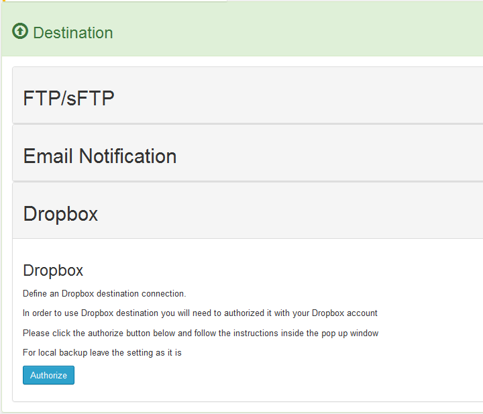The width and height of the screenshot is (483, 414).
Task: Collapse the Dropbox accordion header
Action: pyautogui.click(x=248, y=211)
